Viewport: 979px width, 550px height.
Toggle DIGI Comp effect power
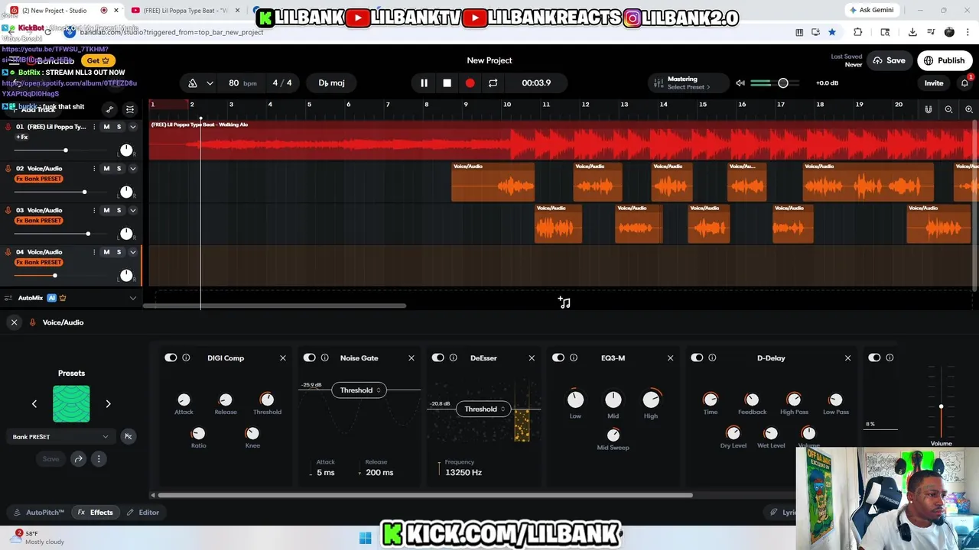(171, 357)
